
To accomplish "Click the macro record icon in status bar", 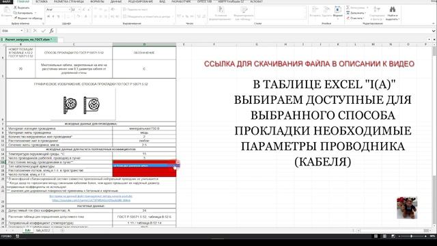I will (17, 236).
